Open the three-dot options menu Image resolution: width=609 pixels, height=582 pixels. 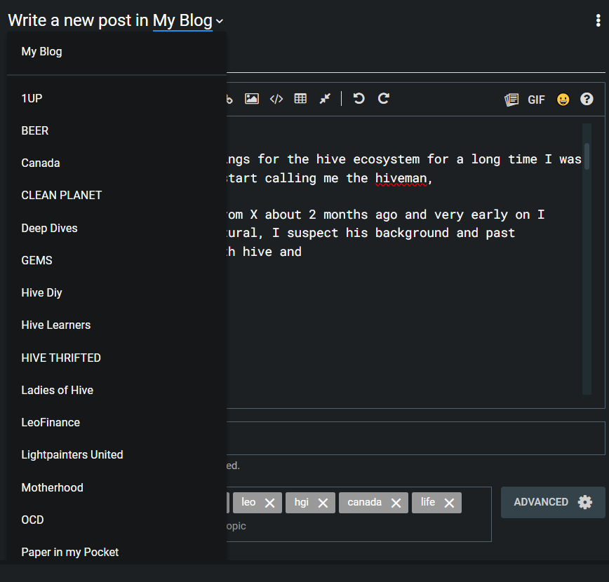(598, 20)
